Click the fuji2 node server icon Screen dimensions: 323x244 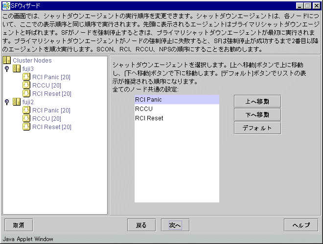point(17,102)
